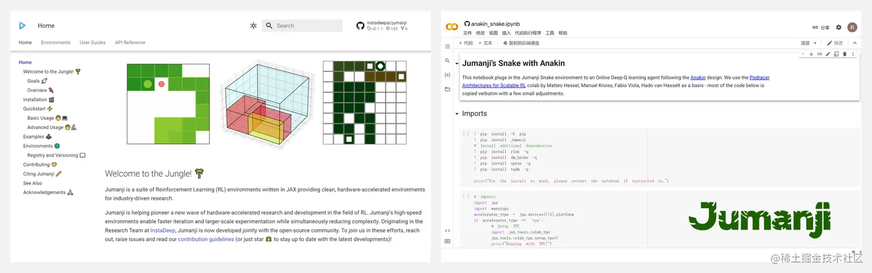Open See Also sidebar entry
872x273 pixels.
[32, 183]
